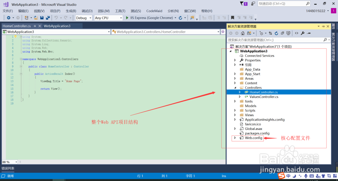The width and height of the screenshot is (338, 181).
Task: Toggle the pin on HomeController.cs tab
Action: pos(35,26)
